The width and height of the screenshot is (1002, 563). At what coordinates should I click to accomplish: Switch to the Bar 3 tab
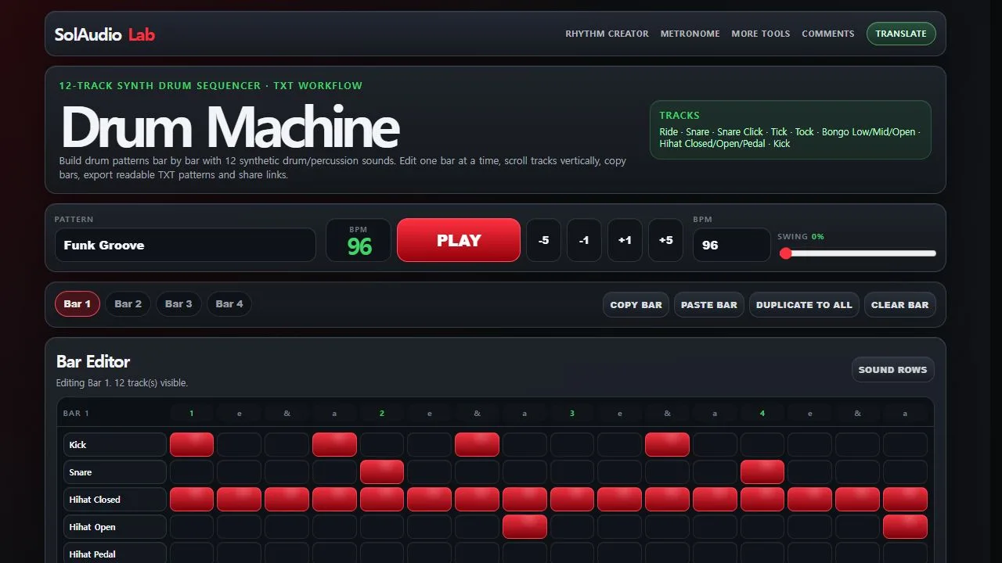(178, 304)
